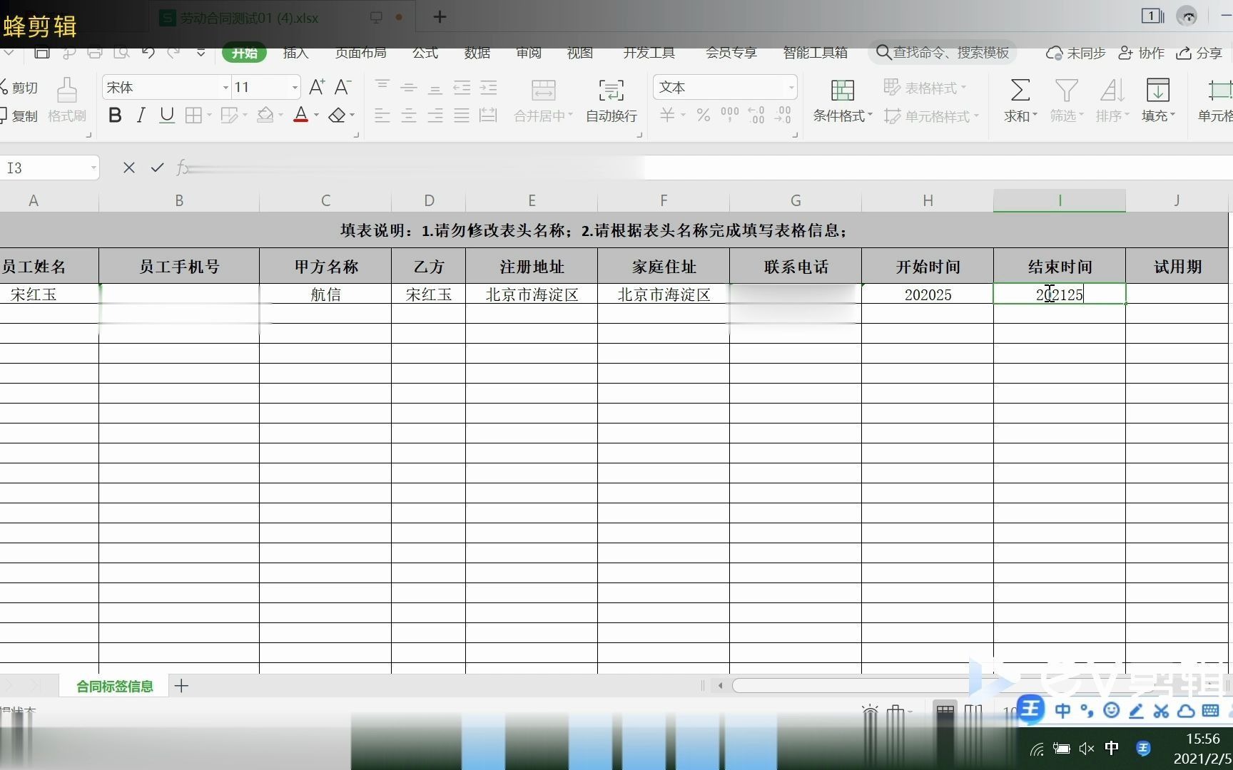Expand the 单元格样式 cell style dropdown
Image resolution: width=1233 pixels, height=770 pixels.
976,115
